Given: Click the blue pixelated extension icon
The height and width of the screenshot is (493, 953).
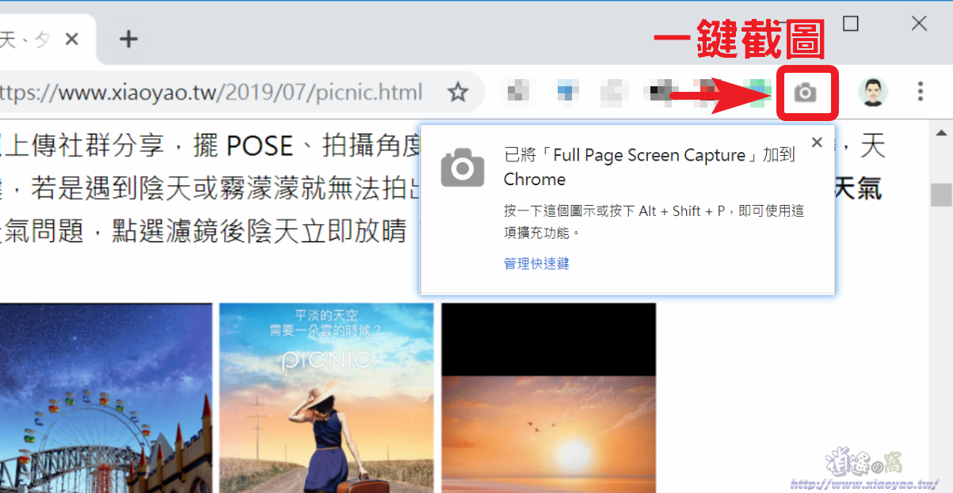Looking at the screenshot, I should tap(566, 93).
